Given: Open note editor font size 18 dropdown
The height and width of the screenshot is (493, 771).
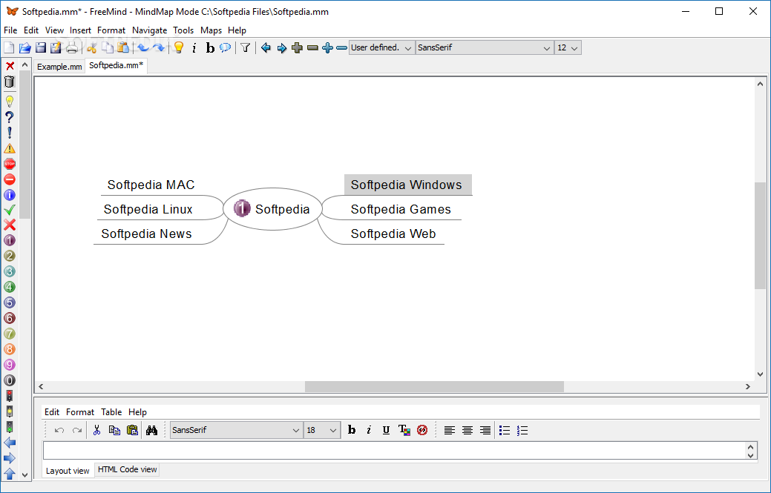Looking at the screenshot, I should pyautogui.click(x=322, y=430).
